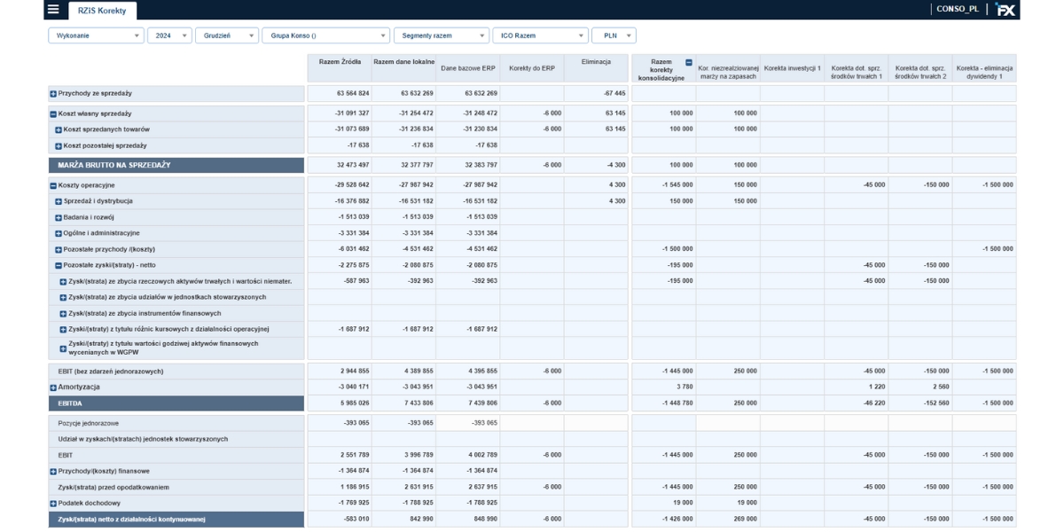This screenshot has height=532, width=1064.
Task: Expand the Koszt pozostałej sprzedaży row
Action: (59, 145)
